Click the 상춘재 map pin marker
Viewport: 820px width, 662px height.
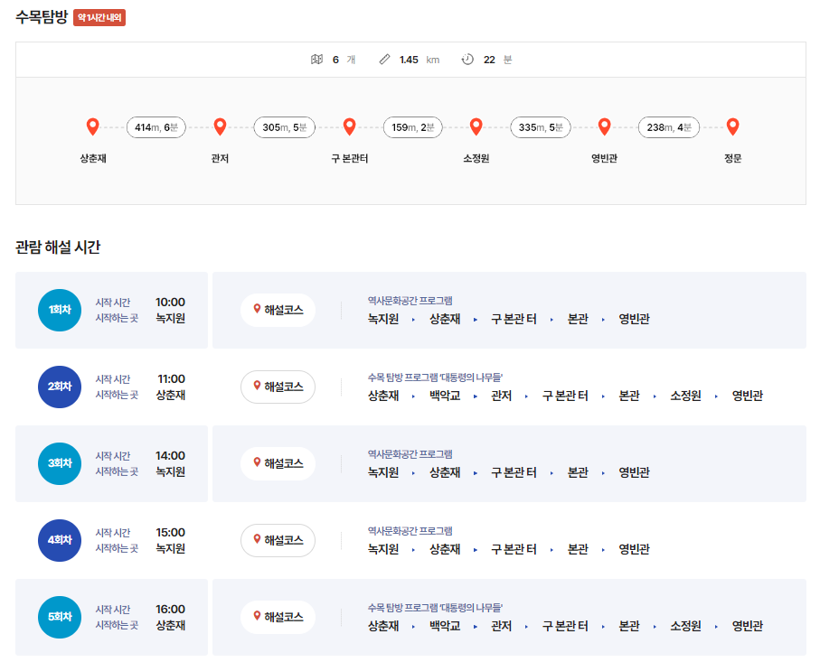[x=92, y=126]
